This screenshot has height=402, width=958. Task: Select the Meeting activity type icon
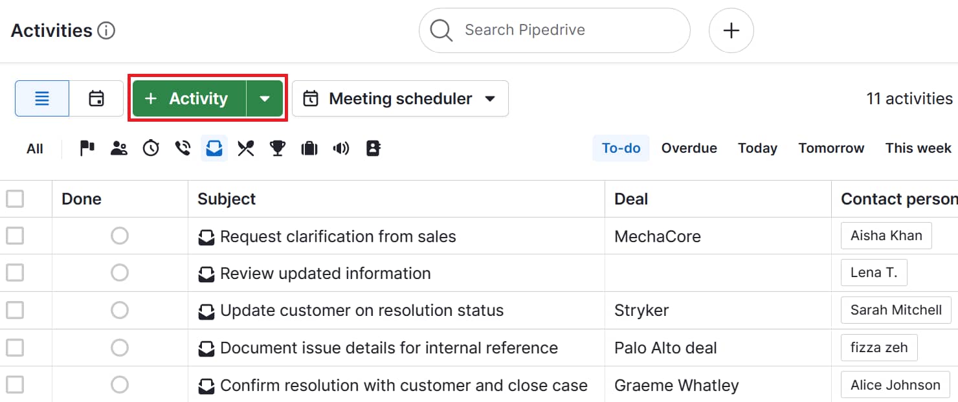point(119,148)
